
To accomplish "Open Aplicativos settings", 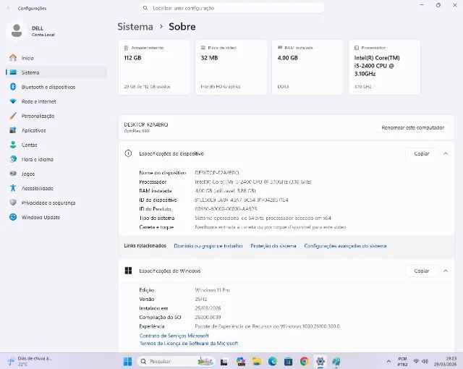I will pyautogui.click(x=56, y=130).
